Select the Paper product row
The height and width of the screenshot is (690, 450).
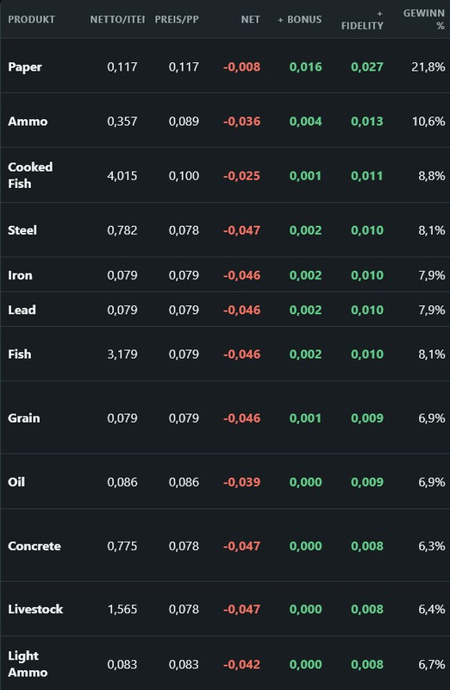pyautogui.click(x=225, y=66)
